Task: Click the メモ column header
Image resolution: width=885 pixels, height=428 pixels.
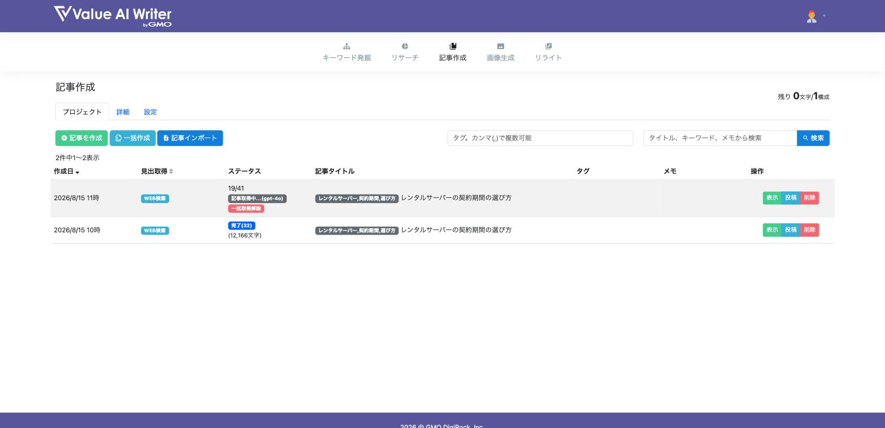Action: (x=670, y=171)
